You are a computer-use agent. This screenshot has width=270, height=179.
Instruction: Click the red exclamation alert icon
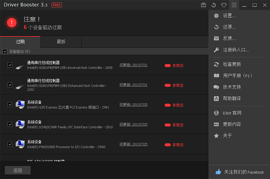12,23
